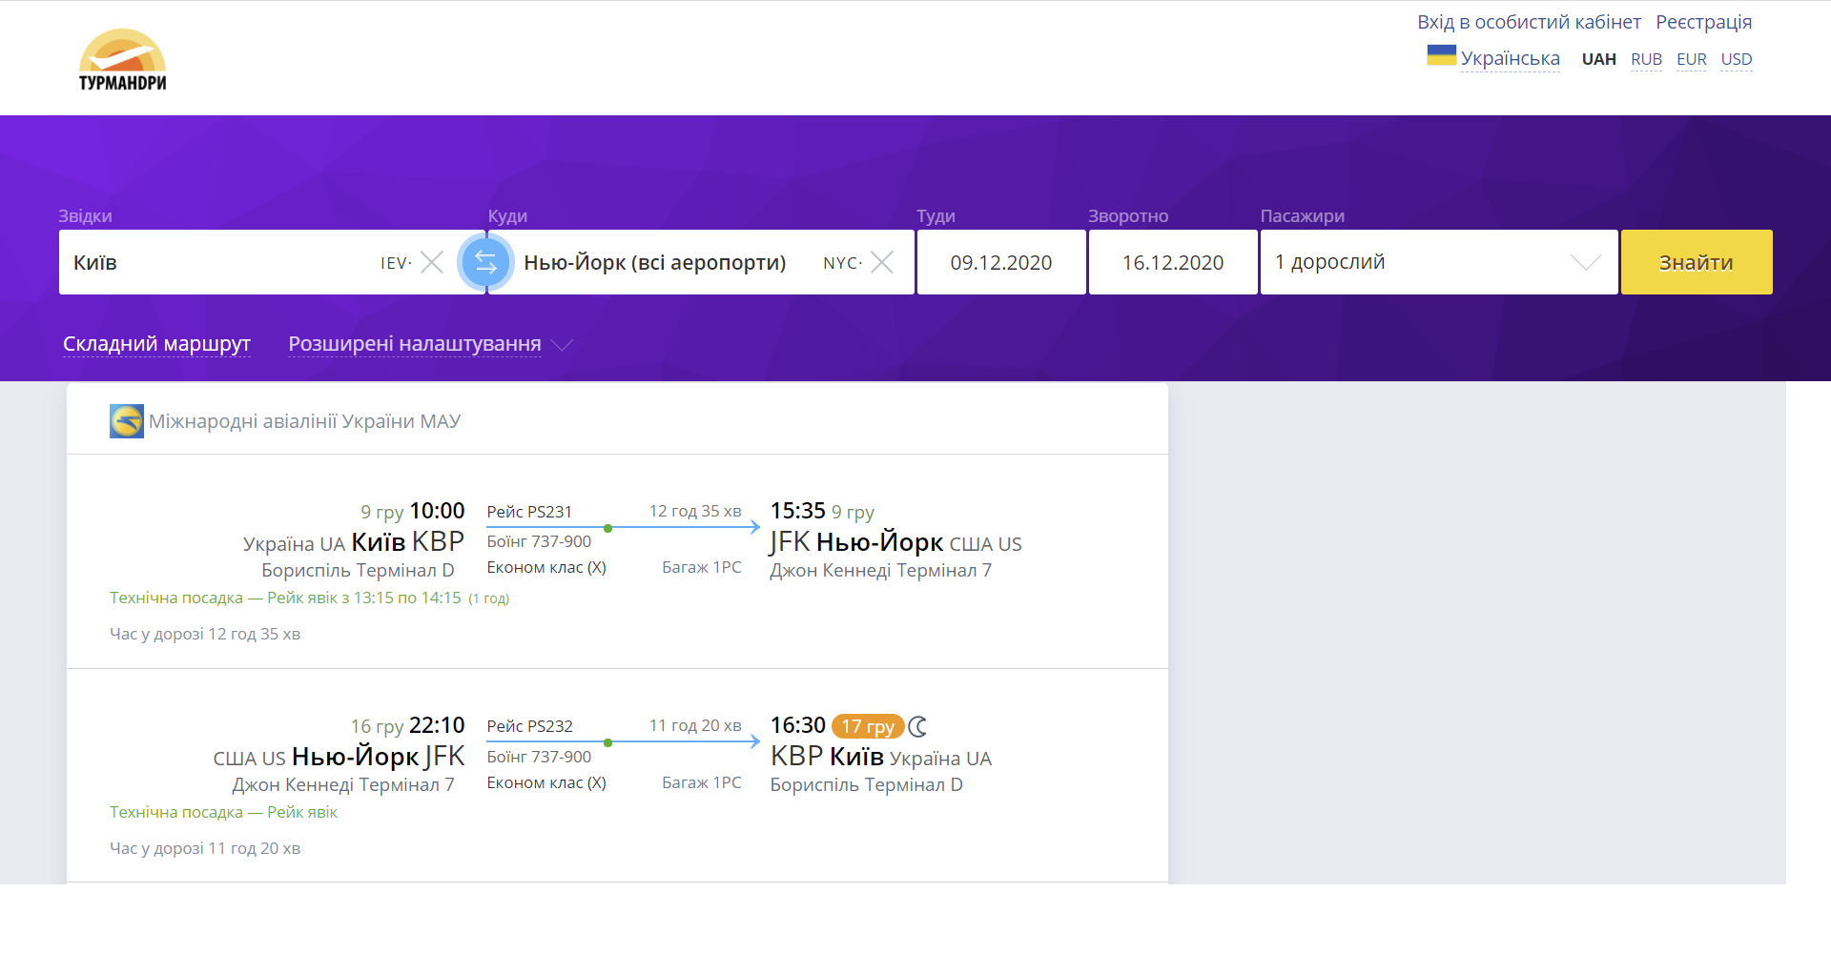Click Міжнародні авіалінії України МАУ title

(304, 421)
